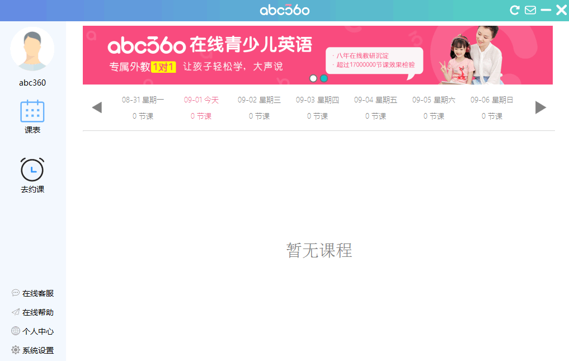Click the user avatar picture

(32, 49)
